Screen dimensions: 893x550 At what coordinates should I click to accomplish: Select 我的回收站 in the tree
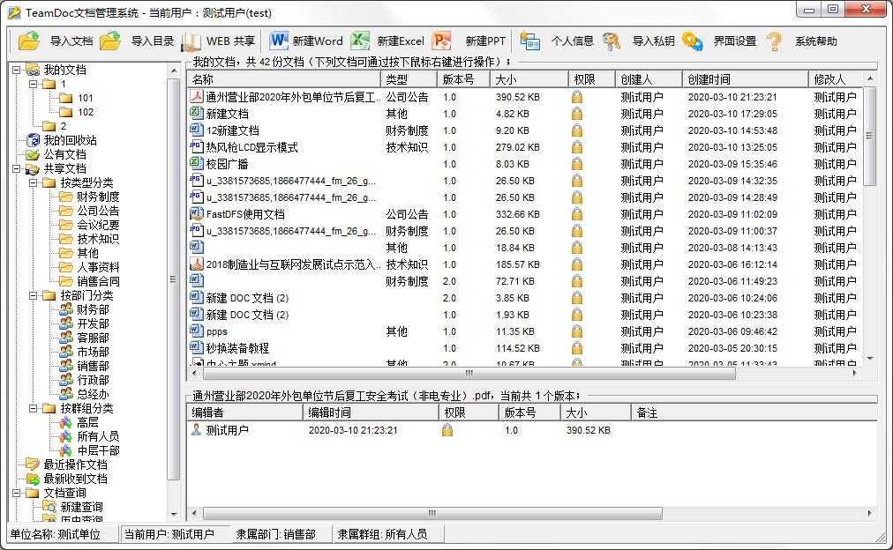coord(70,140)
